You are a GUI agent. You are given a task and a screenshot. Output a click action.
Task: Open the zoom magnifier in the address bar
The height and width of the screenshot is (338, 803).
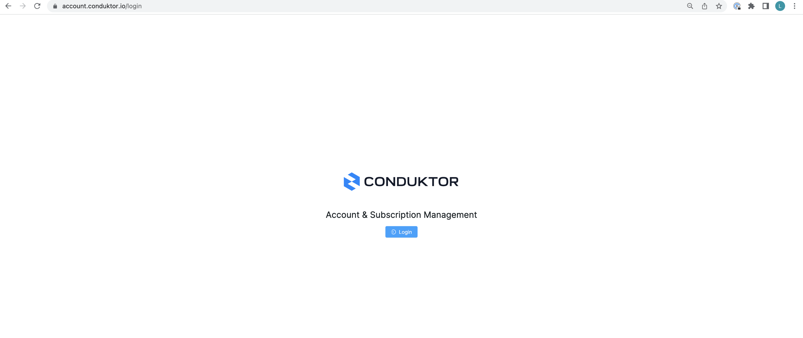(x=690, y=6)
